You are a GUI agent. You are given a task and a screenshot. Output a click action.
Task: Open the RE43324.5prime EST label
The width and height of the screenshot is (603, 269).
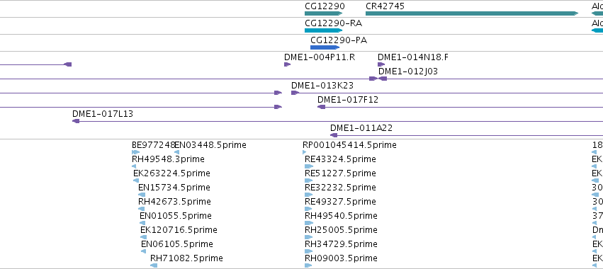340,159
